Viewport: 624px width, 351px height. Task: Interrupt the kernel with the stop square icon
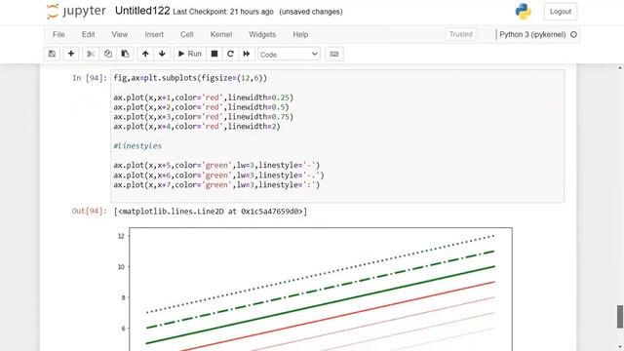tap(214, 54)
